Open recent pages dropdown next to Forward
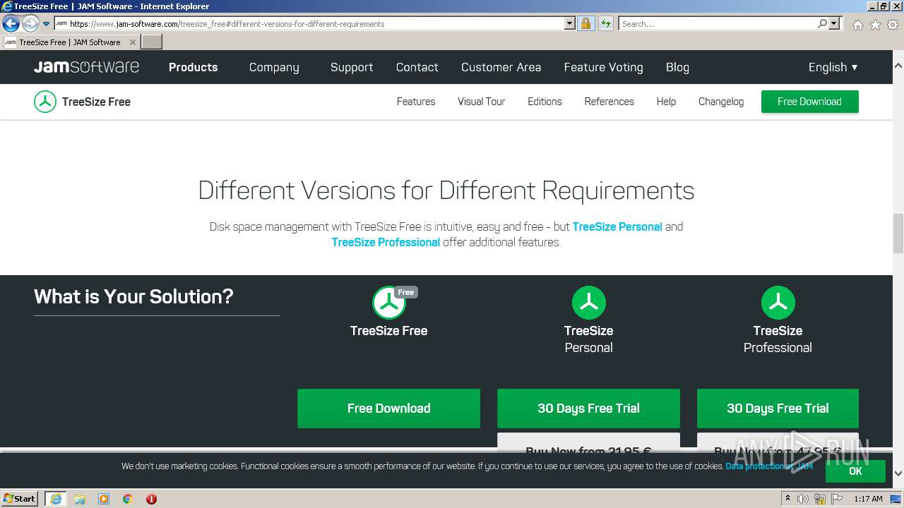Image resolution: width=904 pixels, height=508 pixels. pyautogui.click(x=46, y=24)
